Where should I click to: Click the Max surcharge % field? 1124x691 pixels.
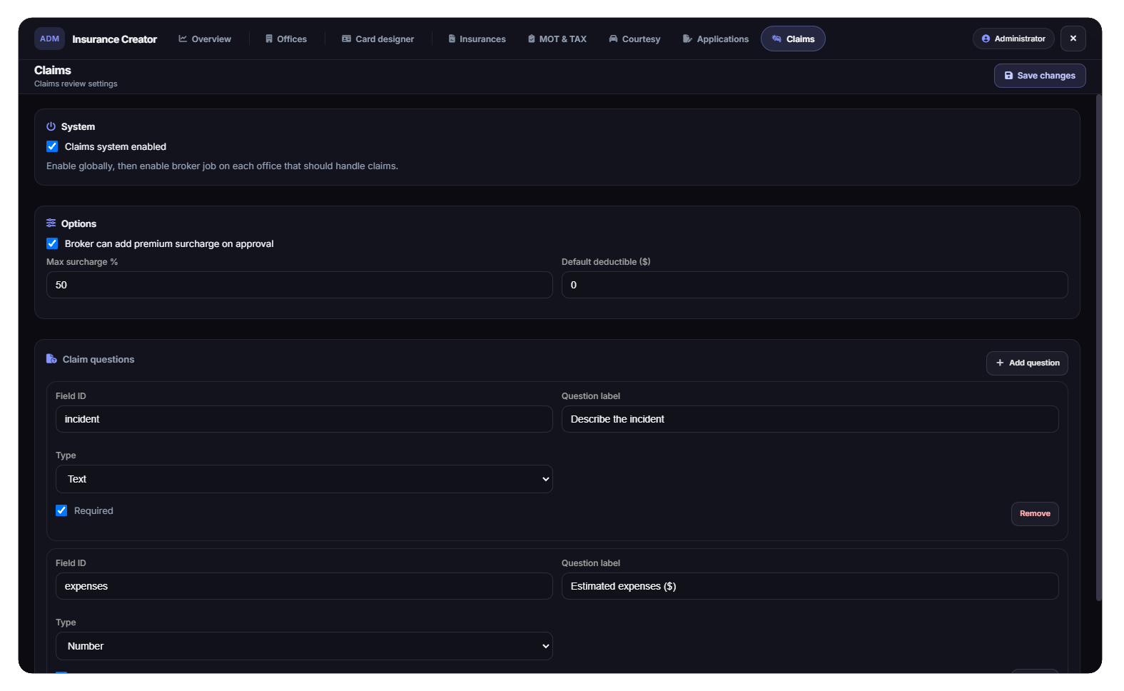point(300,285)
